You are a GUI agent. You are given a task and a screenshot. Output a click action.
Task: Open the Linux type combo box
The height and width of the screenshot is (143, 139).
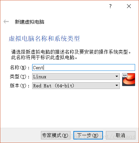pos(76,77)
